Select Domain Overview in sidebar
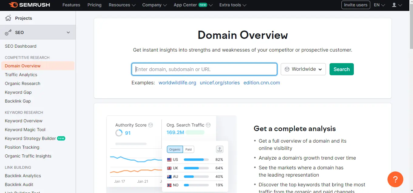Image resolution: width=413 pixels, height=193 pixels. pos(38,66)
